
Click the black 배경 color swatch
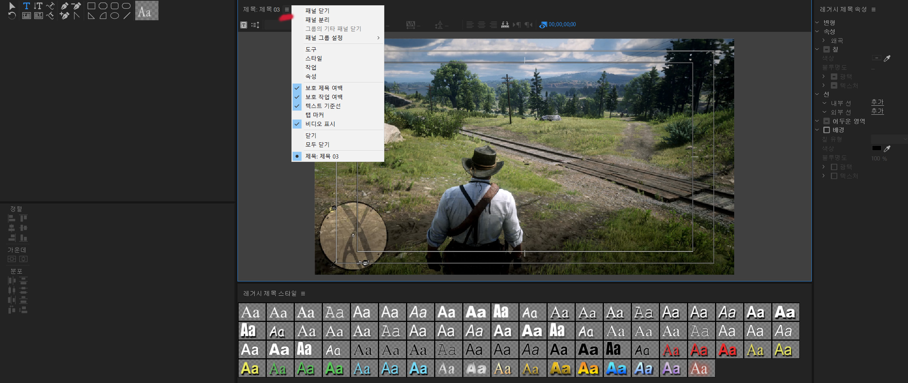point(877,148)
